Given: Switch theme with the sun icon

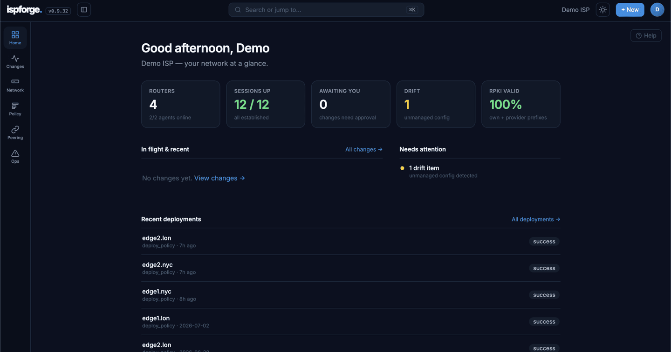Looking at the screenshot, I should 603,10.
